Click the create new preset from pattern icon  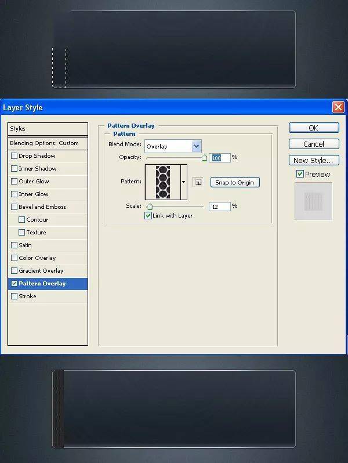[198, 182]
